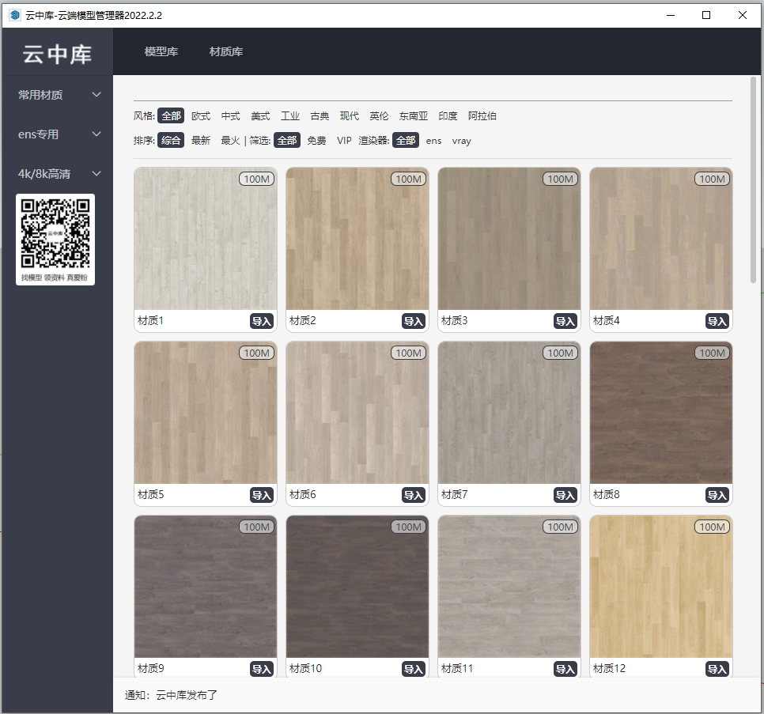The width and height of the screenshot is (764, 714).
Task: Click 导入 for 材质11
Action: point(565,669)
